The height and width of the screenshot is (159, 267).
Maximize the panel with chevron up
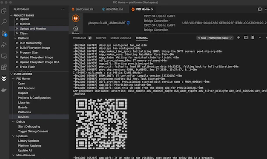point(260,37)
